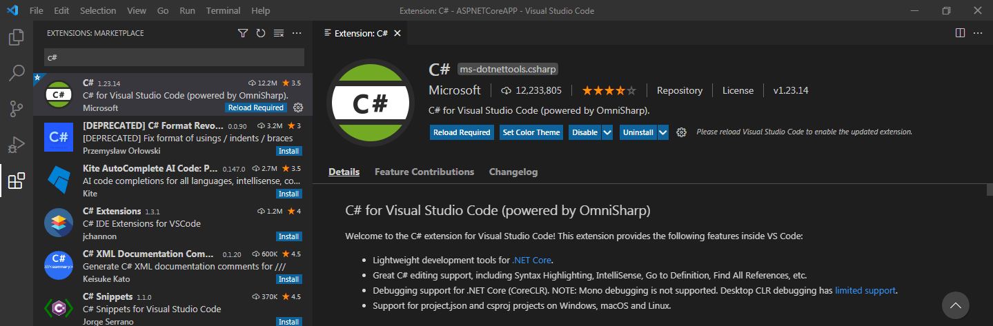Click the ms-dotnettools.csharp identifier
This screenshot has width=993, height=326.
(507, 70)
